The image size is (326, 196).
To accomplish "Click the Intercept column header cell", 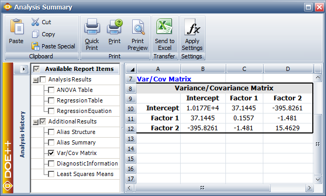I will (203, 98).
